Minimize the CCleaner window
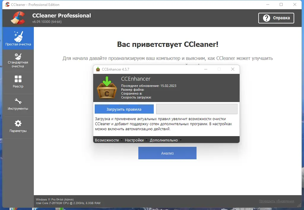 pyautogui.click(x=268, y=4)
